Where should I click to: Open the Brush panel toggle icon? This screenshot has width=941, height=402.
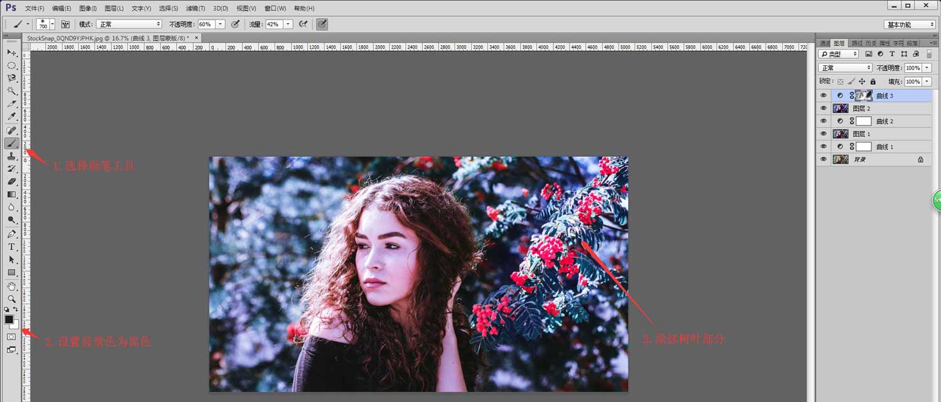[65, 24]
